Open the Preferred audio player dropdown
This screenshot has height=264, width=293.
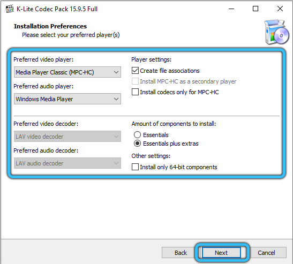(67, 99)
